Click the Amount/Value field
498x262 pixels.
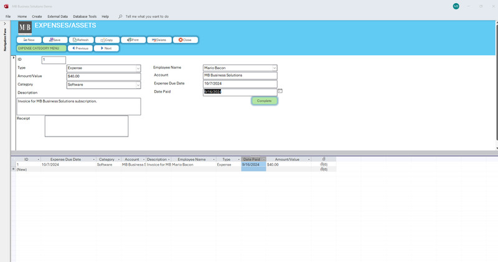(x=103, y=76)
